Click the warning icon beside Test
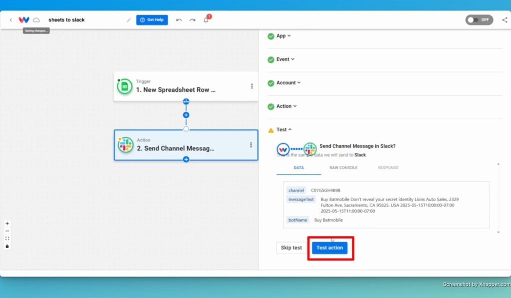 point(270,130)
